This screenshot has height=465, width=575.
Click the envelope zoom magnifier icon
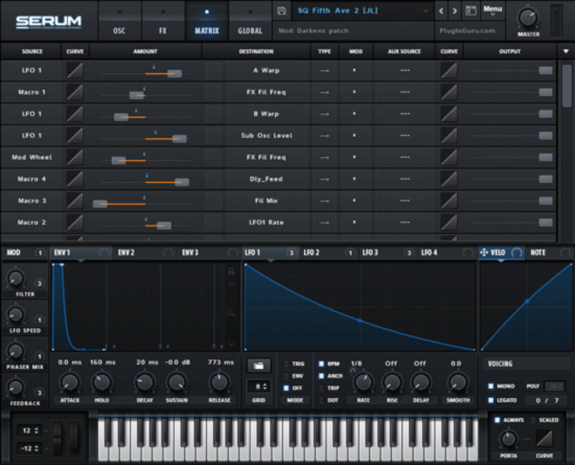231,313
